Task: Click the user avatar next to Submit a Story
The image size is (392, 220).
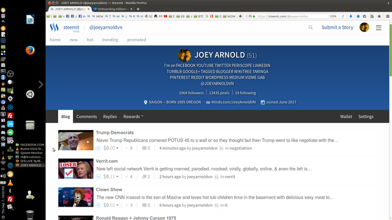Action: [364, 27]
